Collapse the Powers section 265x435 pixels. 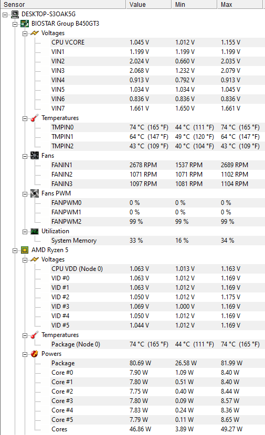(25, 354)
